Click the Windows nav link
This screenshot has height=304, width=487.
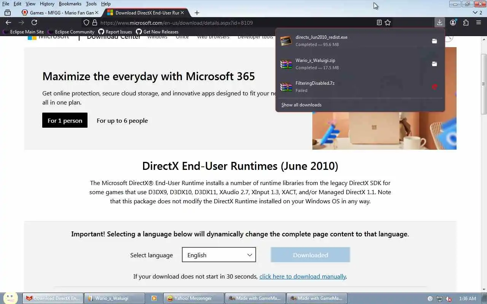coord(157,37)
